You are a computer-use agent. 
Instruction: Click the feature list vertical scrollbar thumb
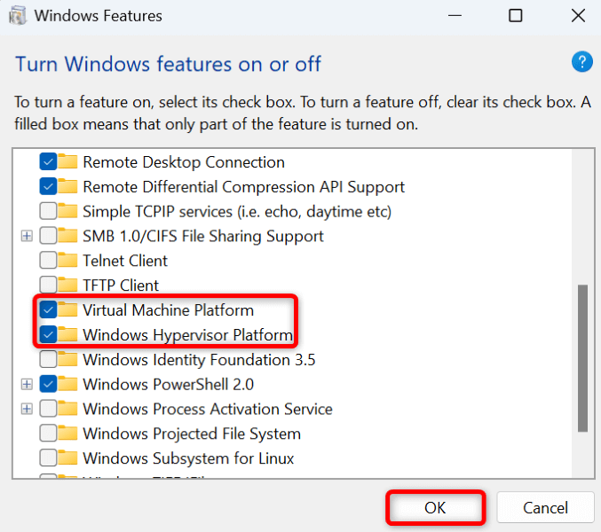pos(582,358)
